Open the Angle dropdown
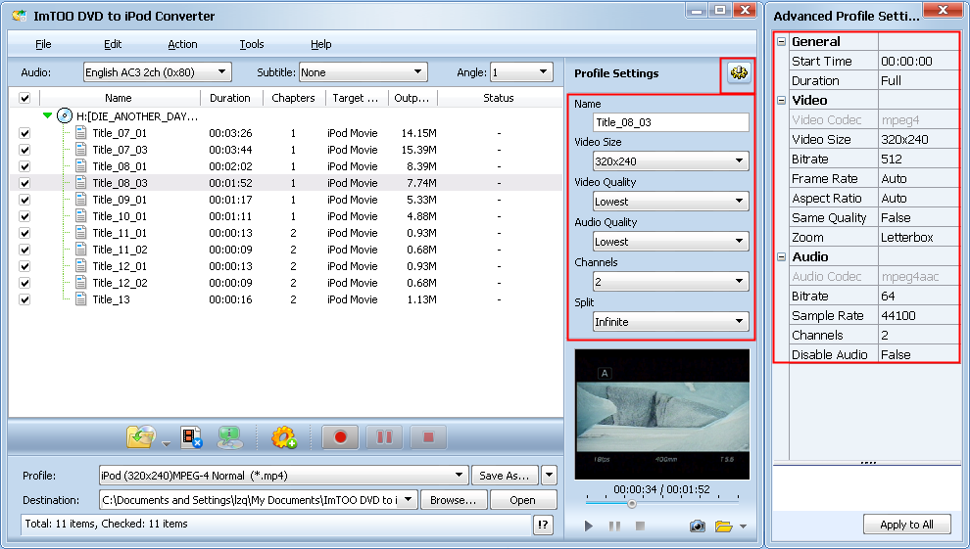970x549 pixels. [521, 72]
